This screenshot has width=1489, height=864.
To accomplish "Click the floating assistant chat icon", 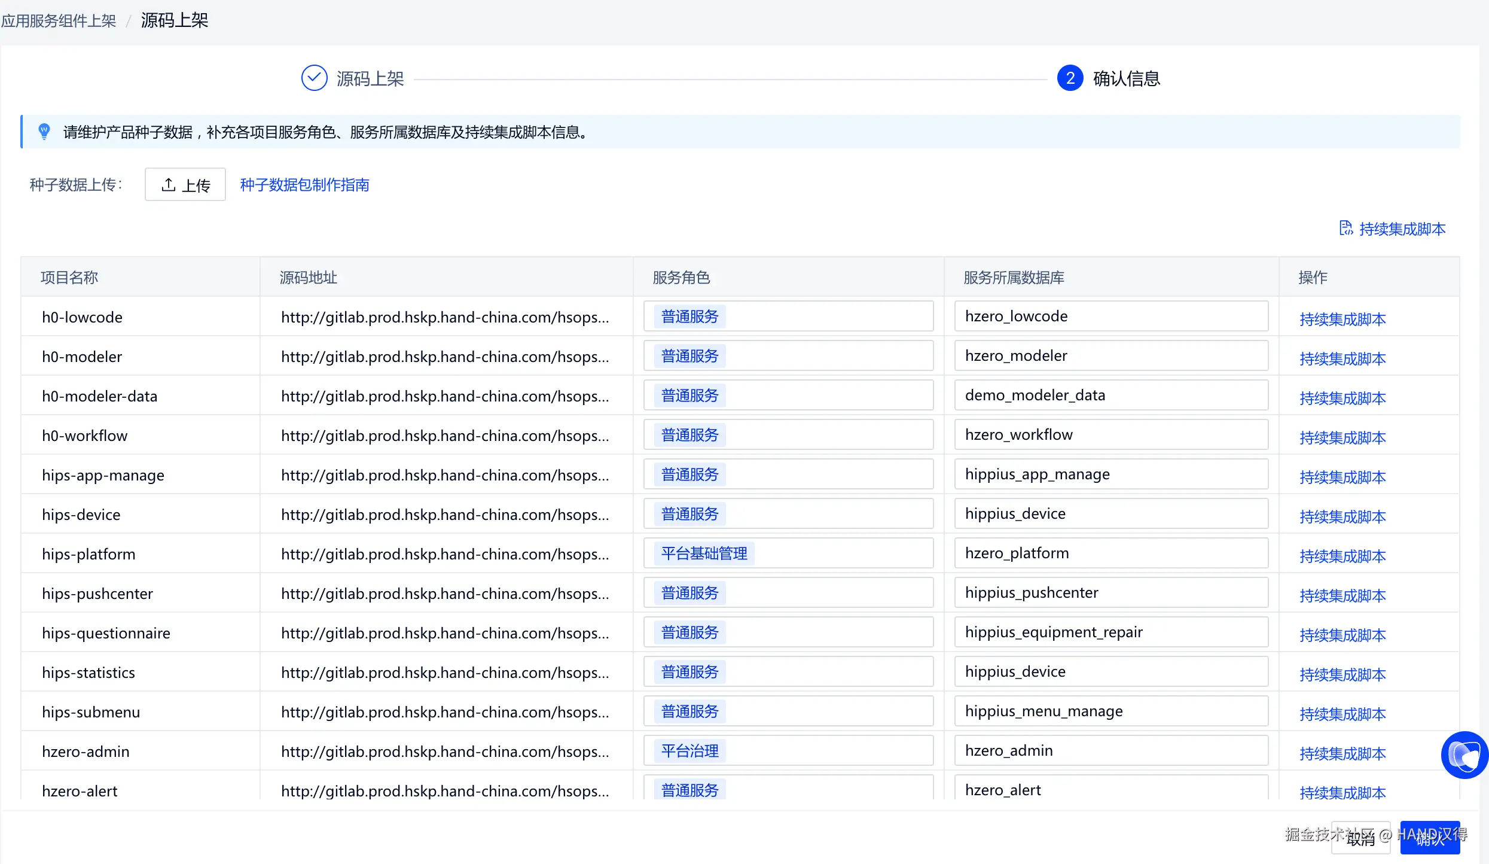I will coord(1464,755).
